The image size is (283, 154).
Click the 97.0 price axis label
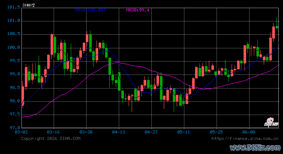point(15,128)
